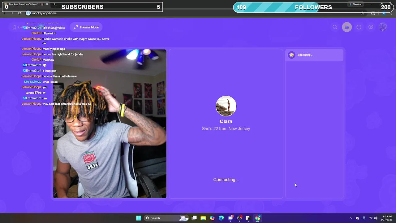
Task: Open Task View on the taskbar
Action: [194, 218]
